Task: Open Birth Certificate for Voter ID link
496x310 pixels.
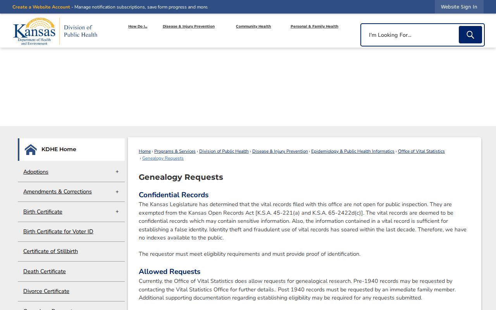Action: [x=58, y=231]
